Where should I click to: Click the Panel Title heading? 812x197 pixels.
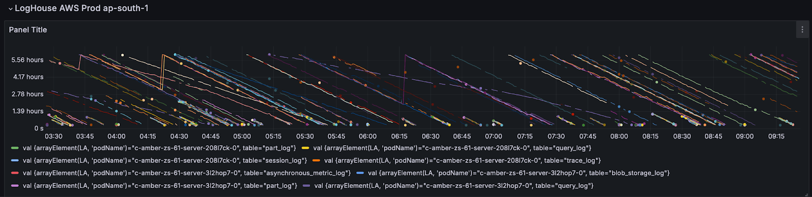(x=28, y=30)
